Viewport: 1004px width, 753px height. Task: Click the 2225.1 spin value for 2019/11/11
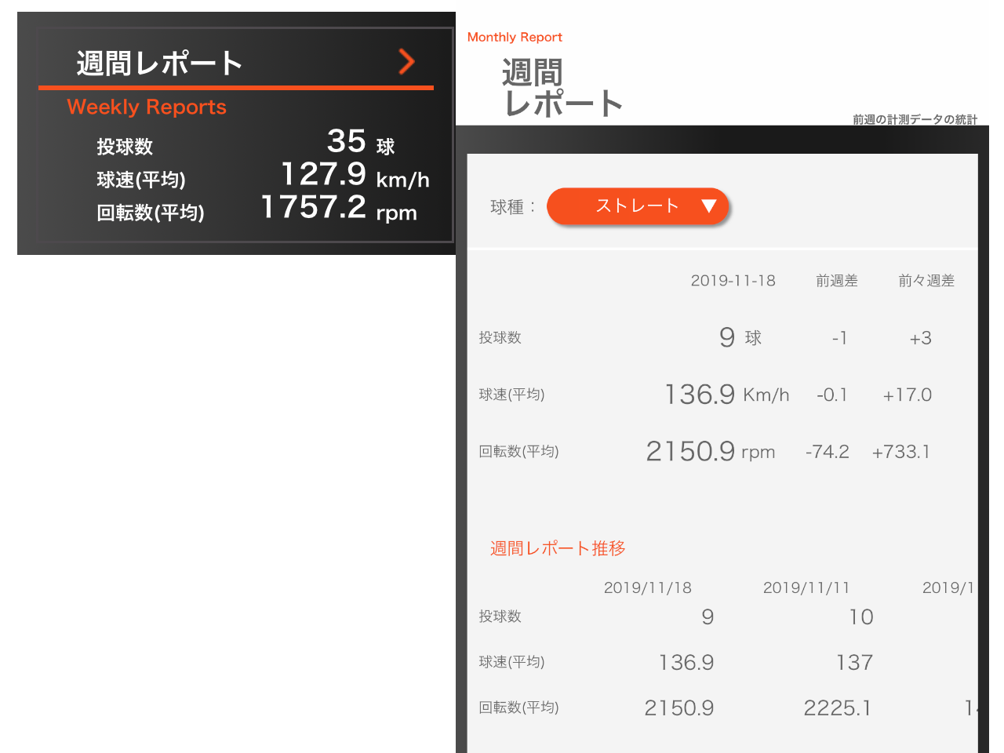click(x=837, y=708)
